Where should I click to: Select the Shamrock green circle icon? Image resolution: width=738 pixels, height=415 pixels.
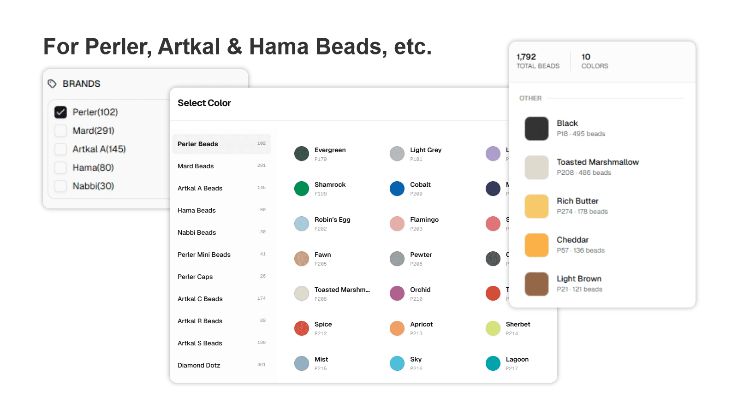[302, 189]
